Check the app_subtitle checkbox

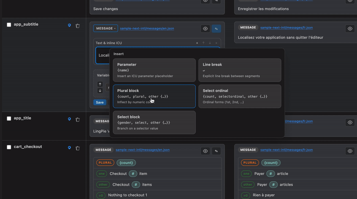[x=9, y=25]
